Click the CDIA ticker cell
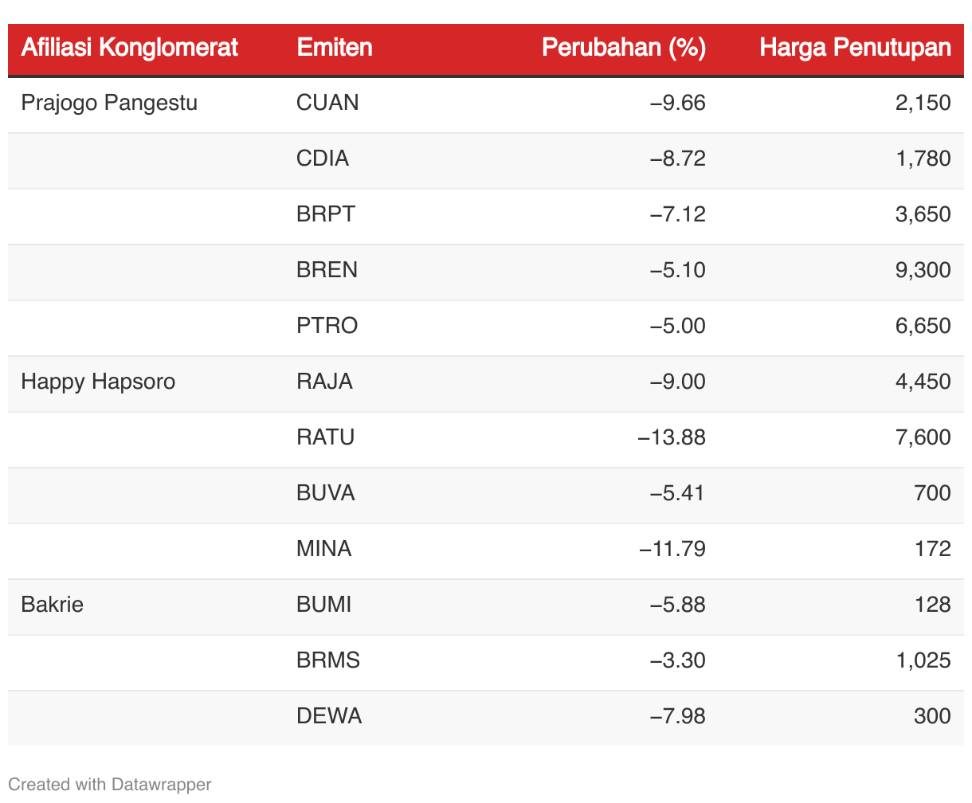This screenshot has height=803, width=972. coord(323,159)
